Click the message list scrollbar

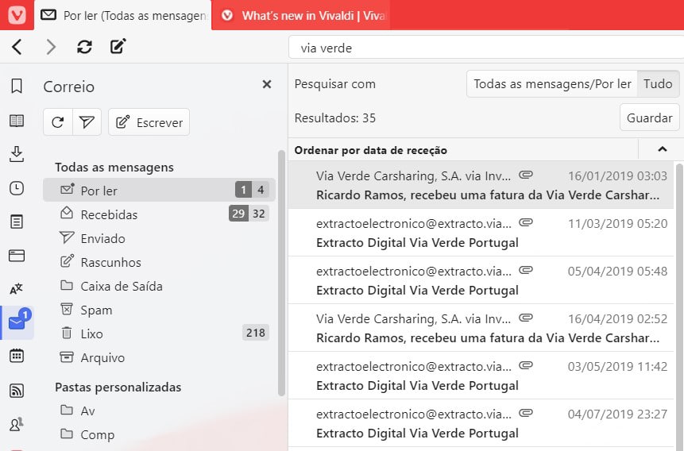(x=680, y=306)
